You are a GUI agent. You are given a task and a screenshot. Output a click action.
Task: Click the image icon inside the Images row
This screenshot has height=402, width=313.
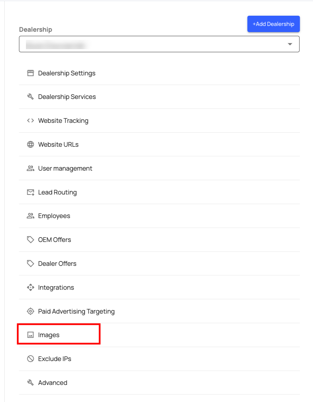pyautogui.click(x=30, y=335)
